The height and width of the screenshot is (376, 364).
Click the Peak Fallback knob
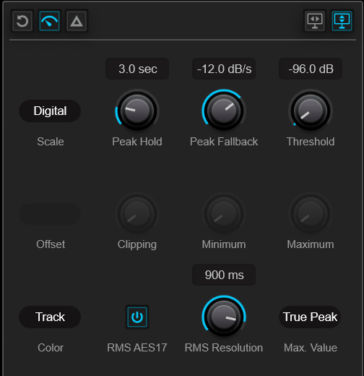click(x=224, y=111)
